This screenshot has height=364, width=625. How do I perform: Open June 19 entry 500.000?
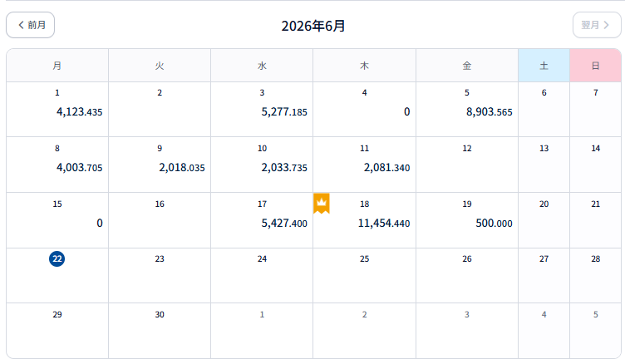click(467, 220)
